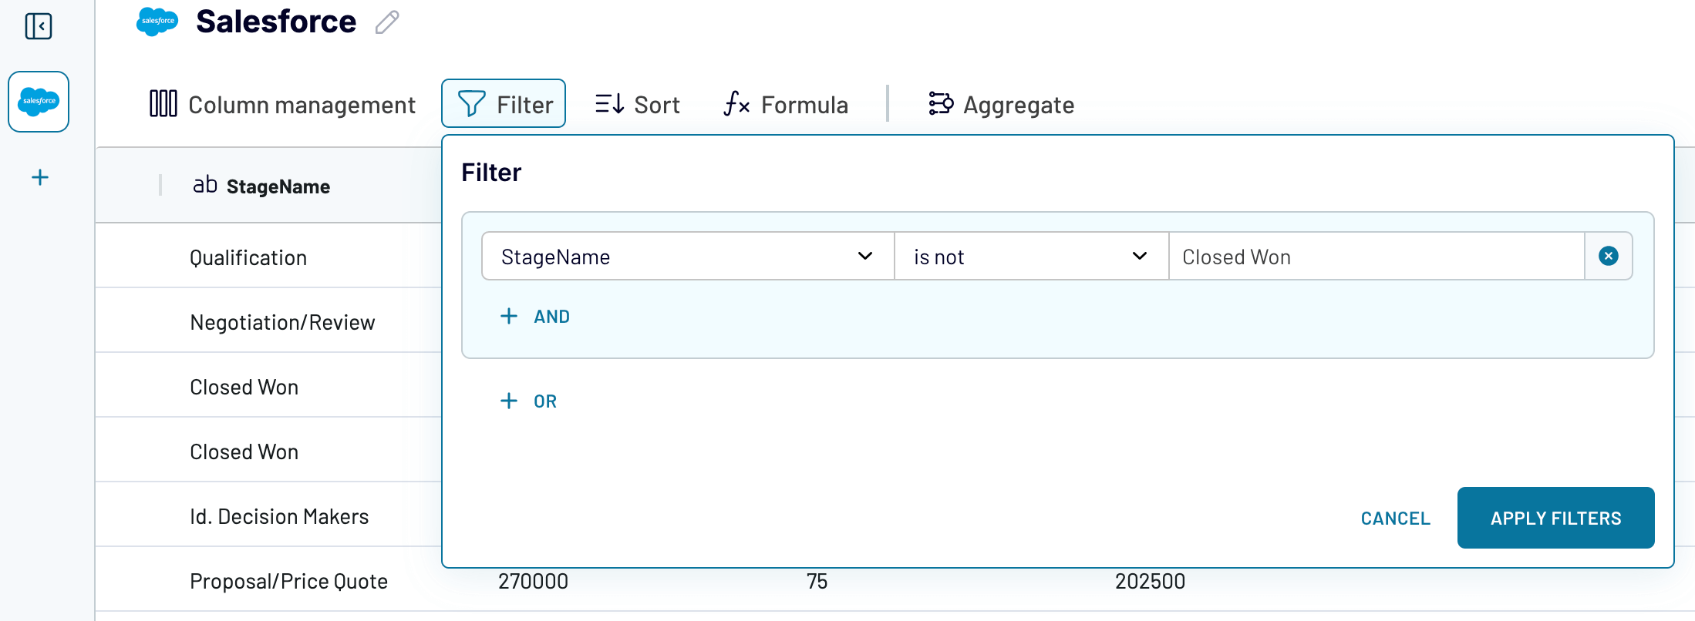Click the 75 probability cell
The height and width of the screenshot is (621, 1695).
pos(817,582)
